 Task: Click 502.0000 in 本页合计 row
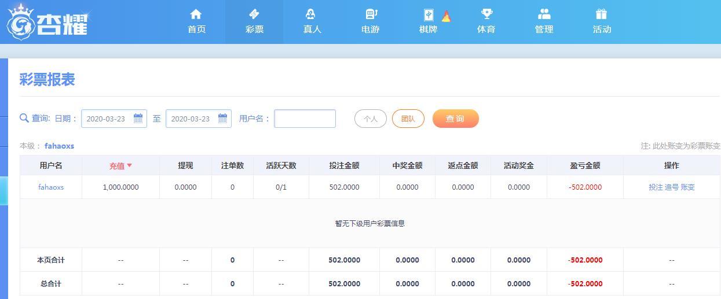click(344, 260)
